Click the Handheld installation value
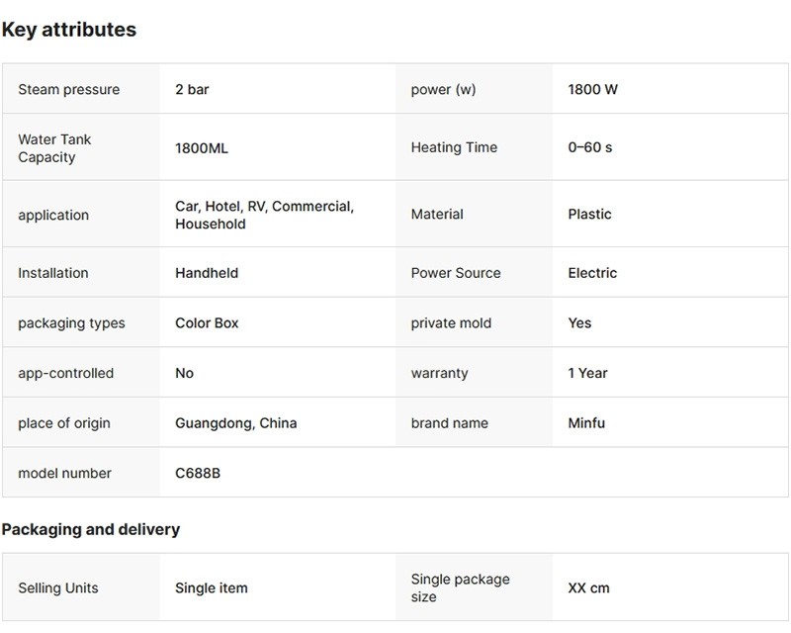Image resolution: width=791 pixels, height=633 pixels. [x=207, y=273]
